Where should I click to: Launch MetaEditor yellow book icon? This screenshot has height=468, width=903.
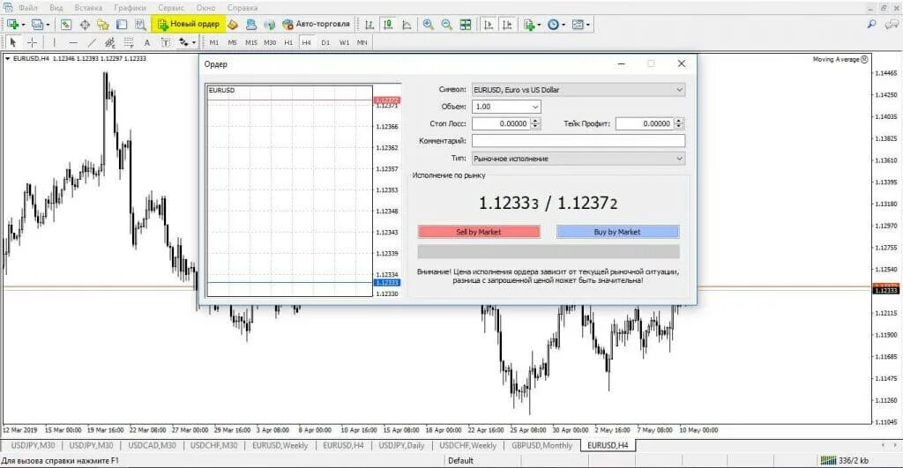coord(233,24)
